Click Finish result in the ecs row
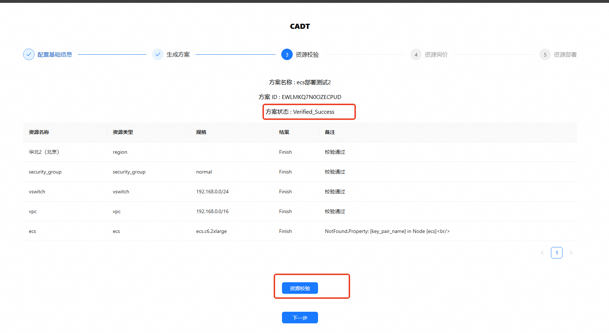 pyautogui.click(x=286, y=231)
